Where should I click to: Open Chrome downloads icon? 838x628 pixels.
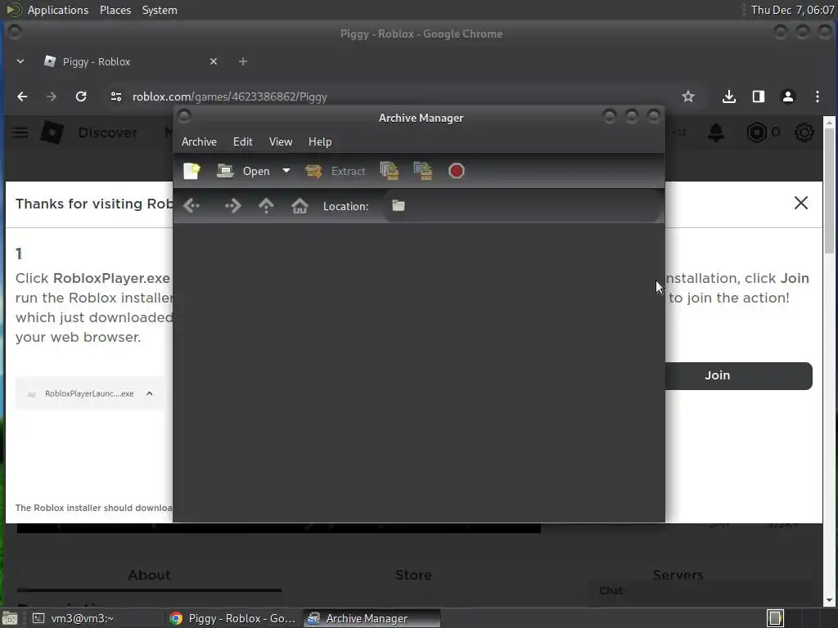(729, 96)
